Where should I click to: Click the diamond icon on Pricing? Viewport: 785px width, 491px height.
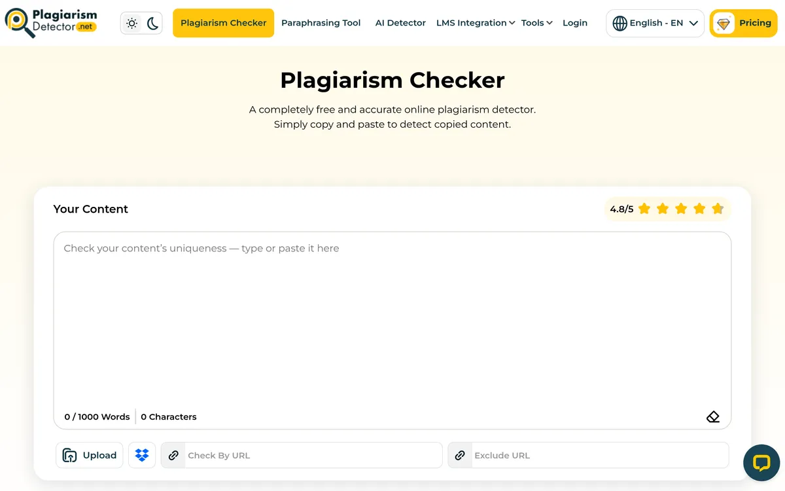tap(724, 23)
